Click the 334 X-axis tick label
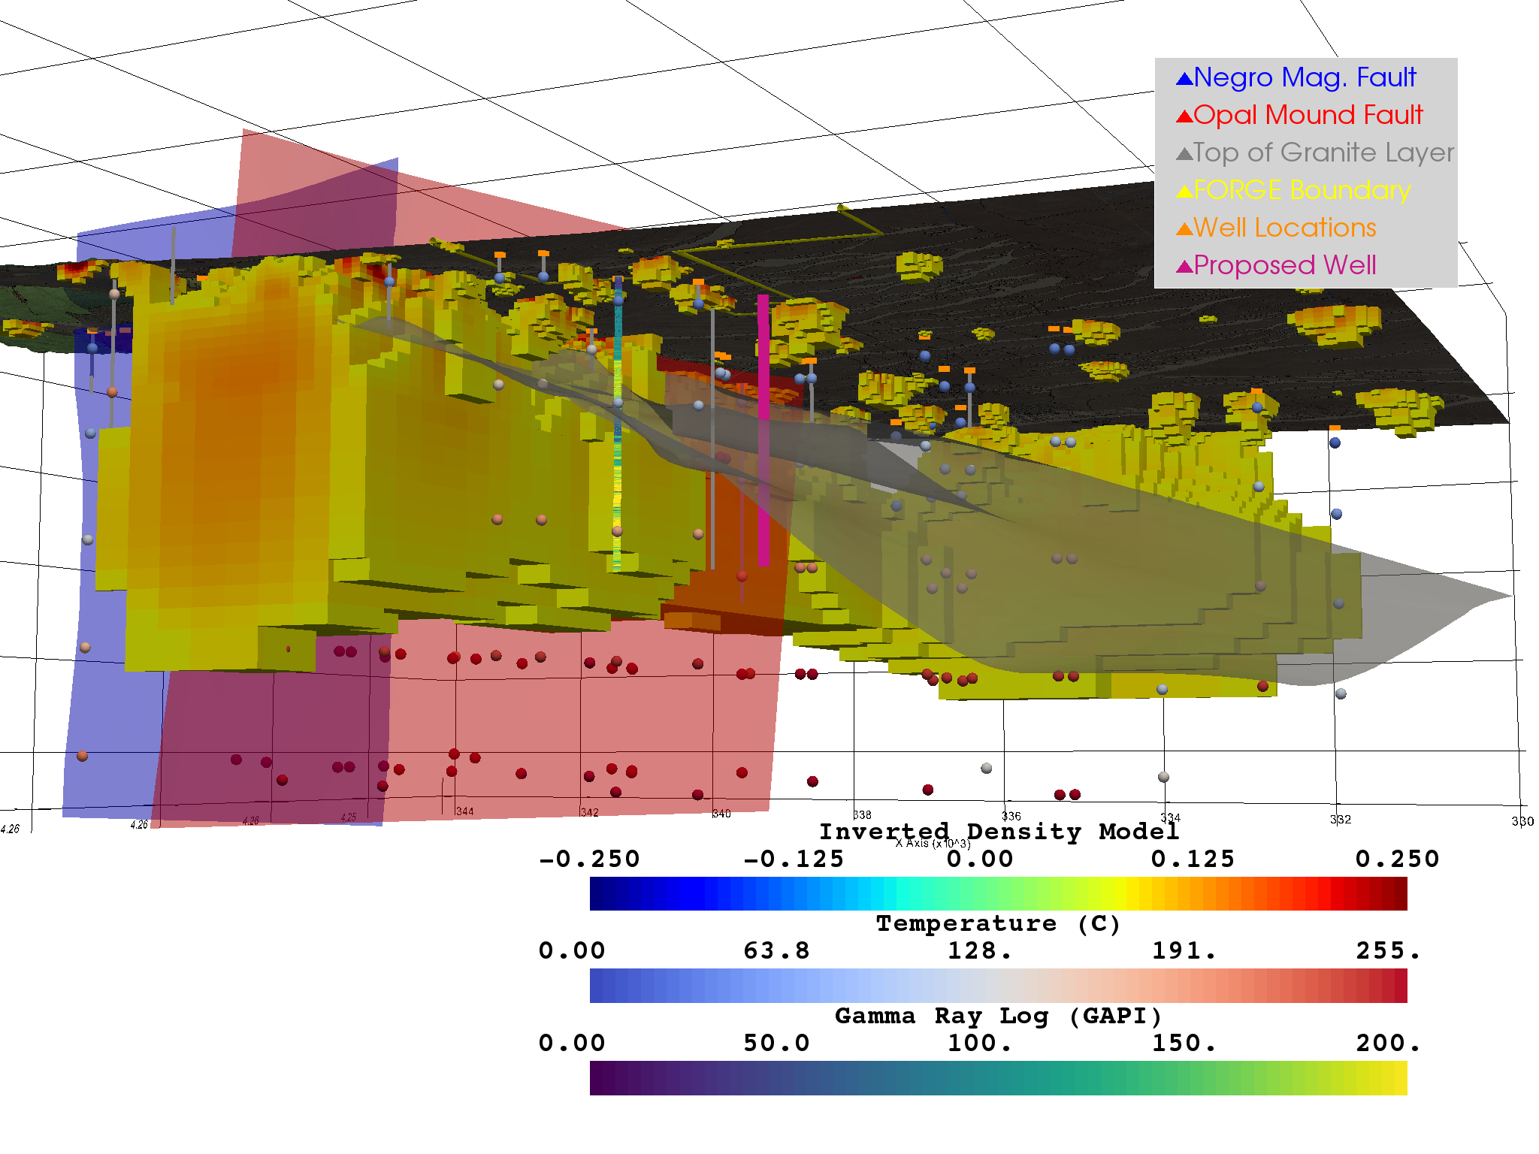1539x1154 pixels. tap(1171, 818)
